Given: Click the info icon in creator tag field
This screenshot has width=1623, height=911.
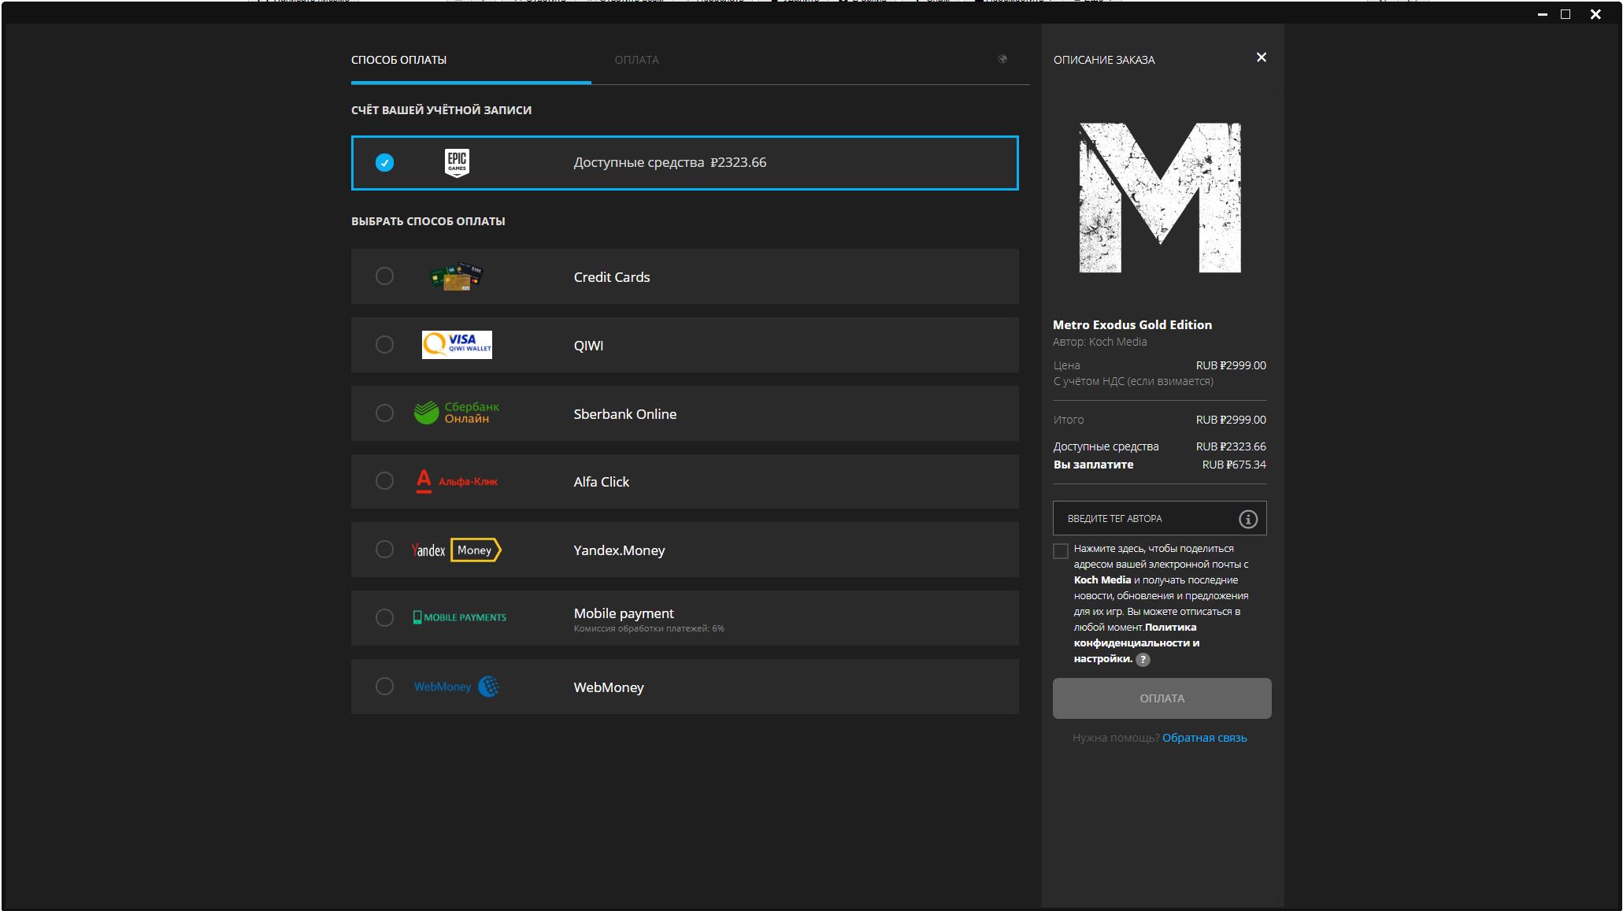Looking at the screenshot, I should [1247, 519].
